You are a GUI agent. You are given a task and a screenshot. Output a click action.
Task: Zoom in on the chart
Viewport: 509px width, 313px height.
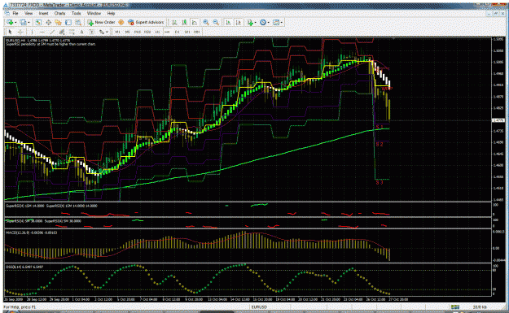[x=206, y=23]
